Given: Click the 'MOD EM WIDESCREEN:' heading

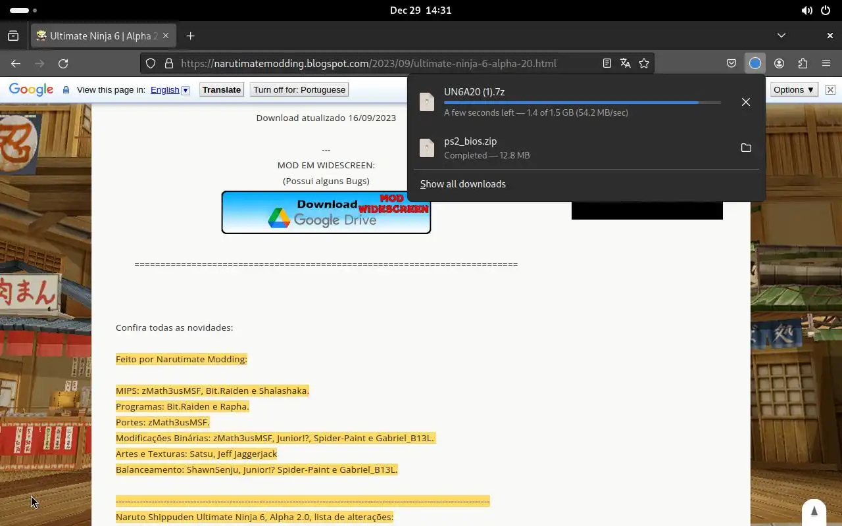Looking at the screenshot, I should coord(326,165).
